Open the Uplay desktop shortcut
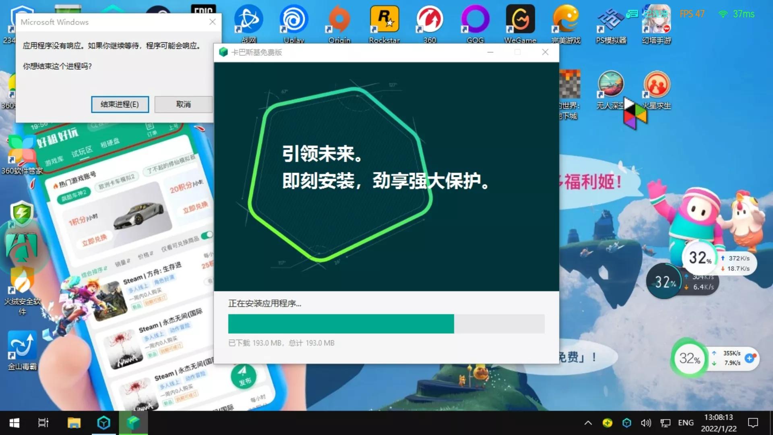 tap(294, 23)
